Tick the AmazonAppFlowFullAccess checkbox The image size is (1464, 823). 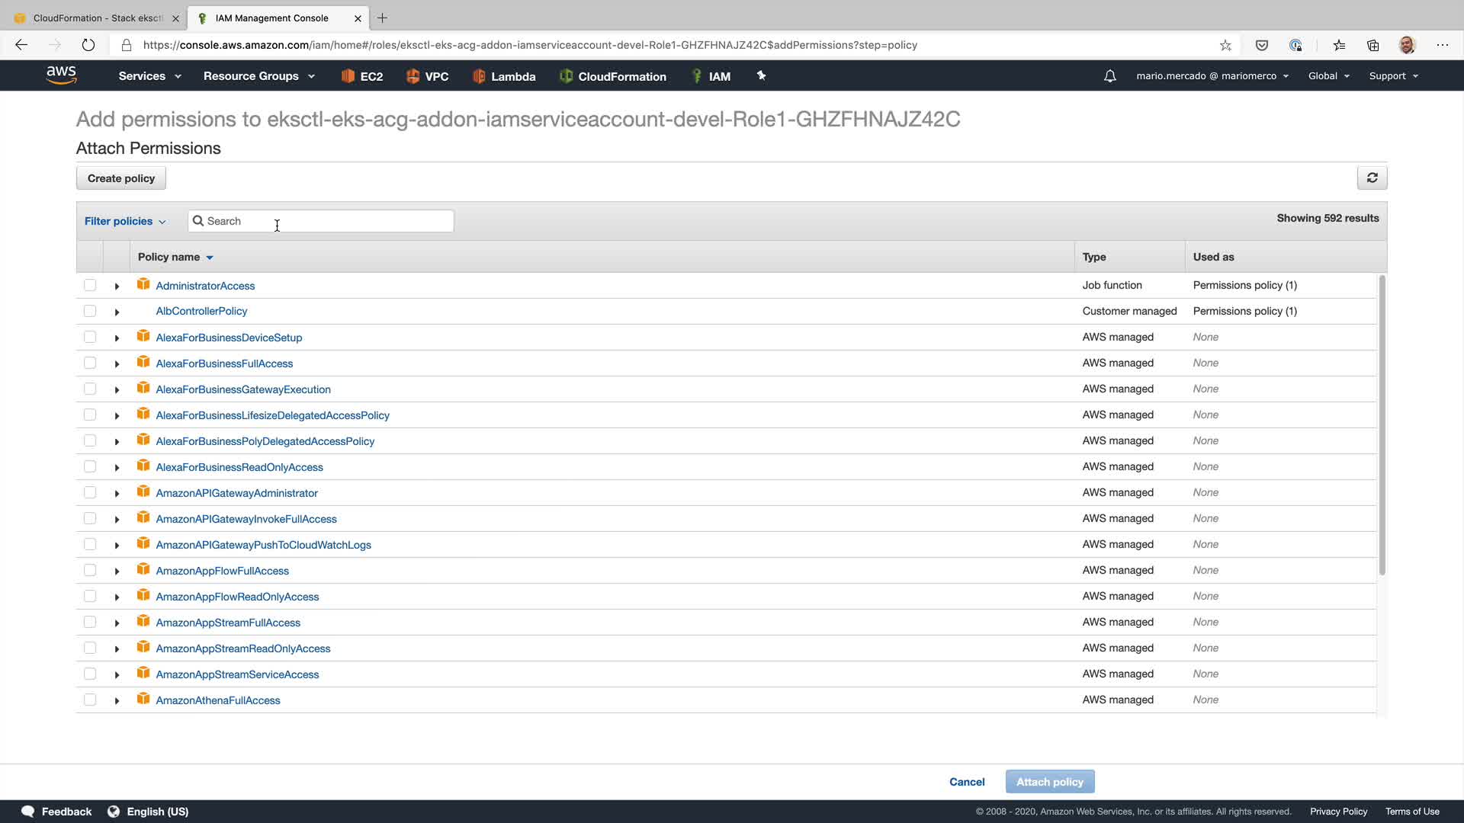(x=90, y=570)
